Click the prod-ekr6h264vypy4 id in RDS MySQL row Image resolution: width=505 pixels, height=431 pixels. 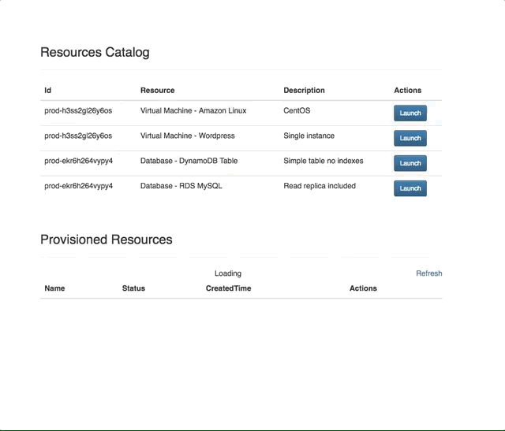coord(79,186)
